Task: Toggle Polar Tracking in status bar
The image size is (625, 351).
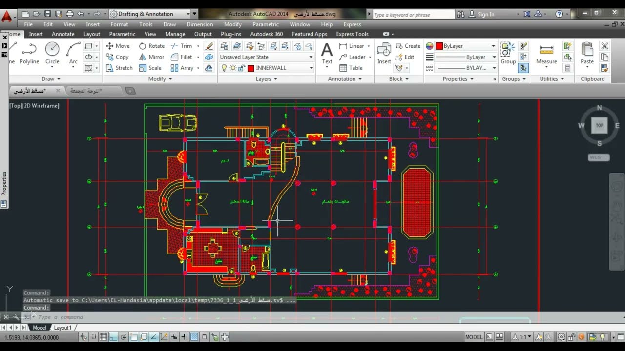Action: tap(124, 337)
